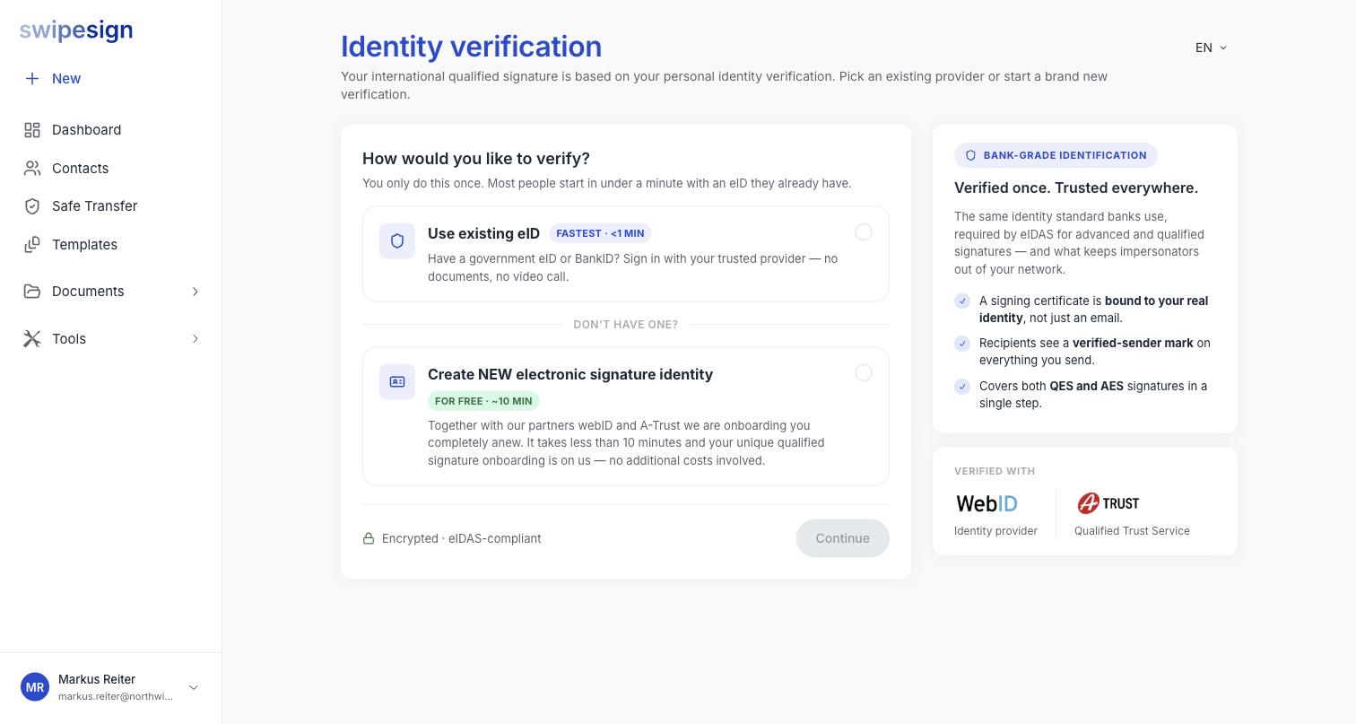The image size is (1356, 724).
Task: Open Markus Reiter account menu chevron
Action: click(194, 688)
